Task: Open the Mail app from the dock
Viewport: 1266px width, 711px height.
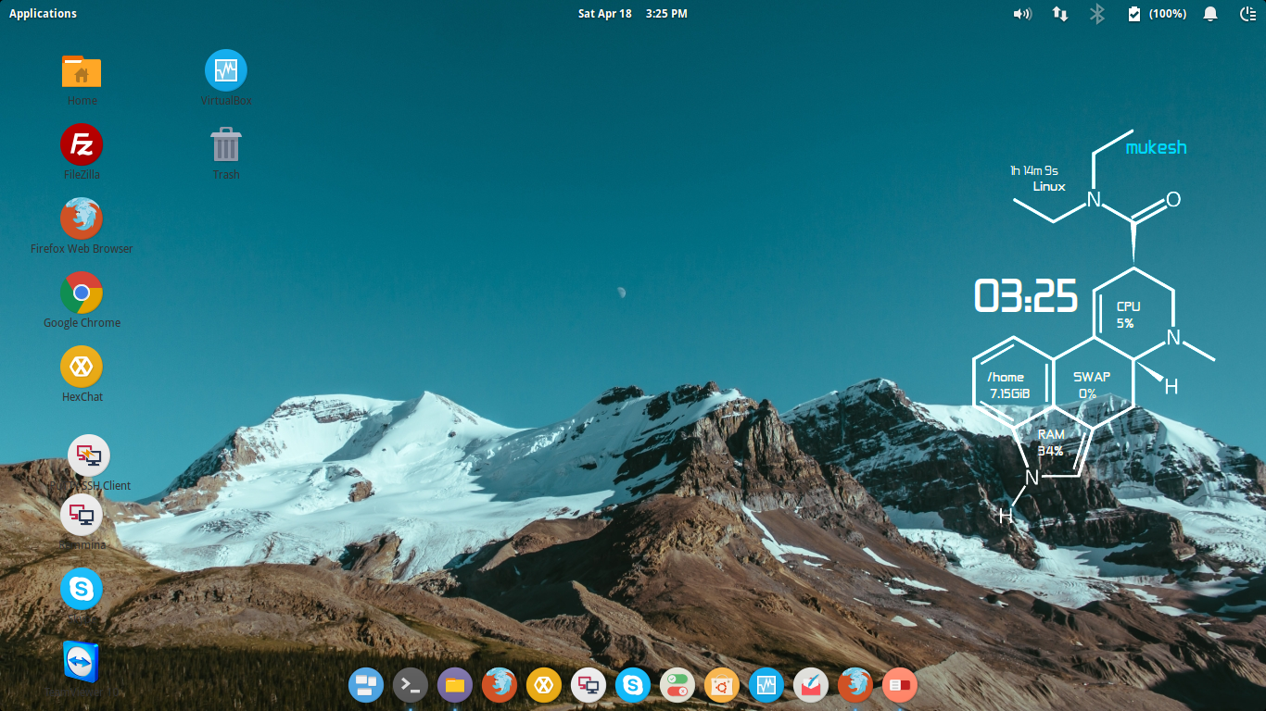Action: [x=811, y=685]
